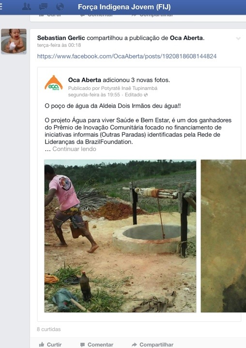Open notifications globe icon in top bar
This screenshot has height=348, width=246.
click(x=60, y=7)
